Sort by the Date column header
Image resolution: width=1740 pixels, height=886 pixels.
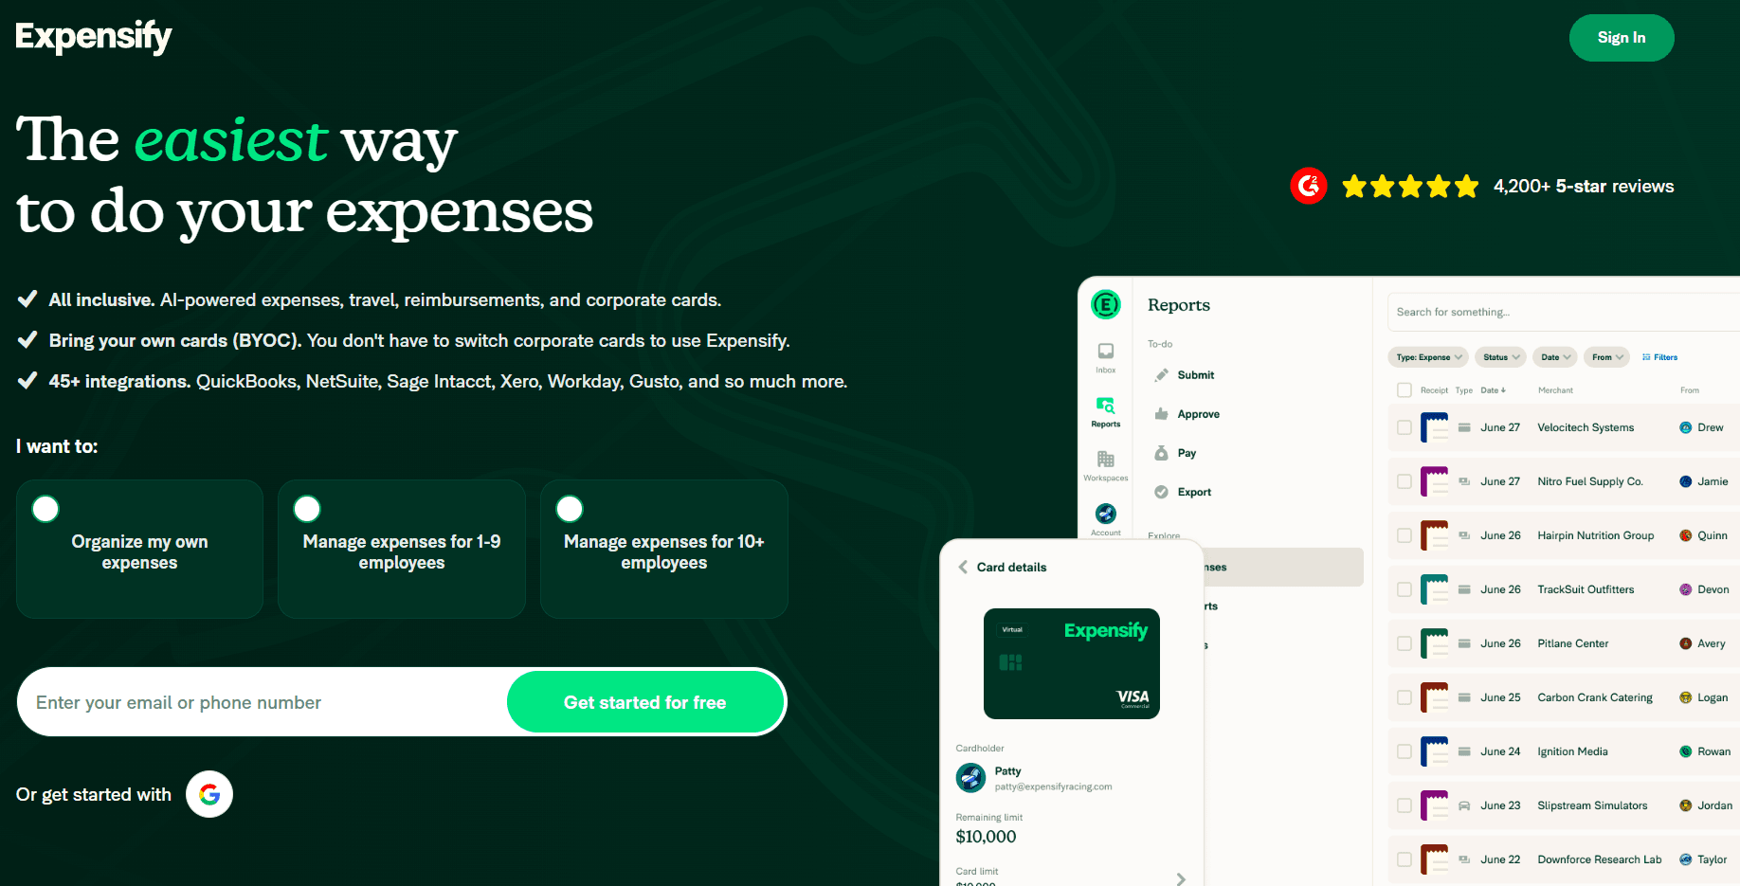tap(1493, 390)
